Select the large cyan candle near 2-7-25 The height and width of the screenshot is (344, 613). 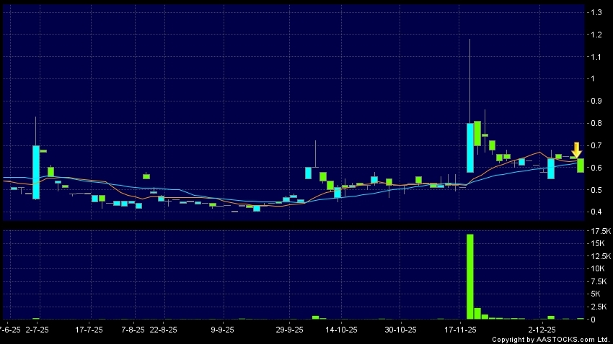(36, 171)
